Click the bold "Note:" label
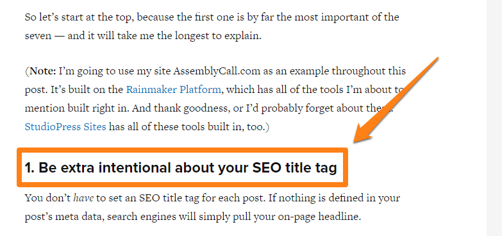The width and height of the screenshot is (502, 236). 43,71
